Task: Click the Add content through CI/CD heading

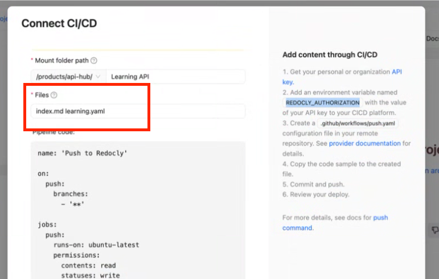Action: coord(330,55)
